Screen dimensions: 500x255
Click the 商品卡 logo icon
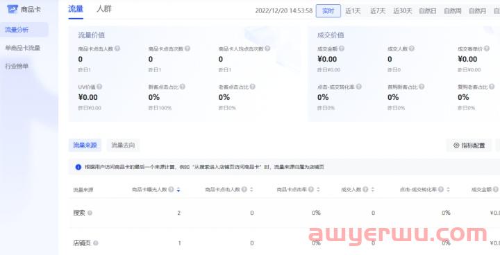pyautogui.click(x=12, y=9)
